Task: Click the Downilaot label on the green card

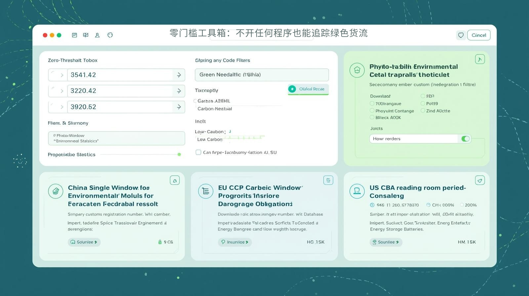Action: (380, 96)
